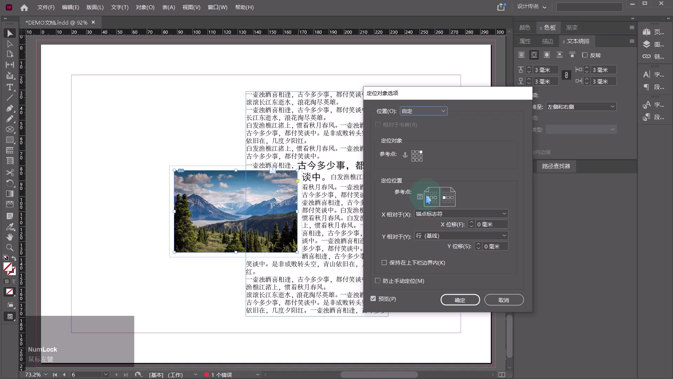Activate the Zoom tool
673x379 pixels.
[x=10, y=248]
